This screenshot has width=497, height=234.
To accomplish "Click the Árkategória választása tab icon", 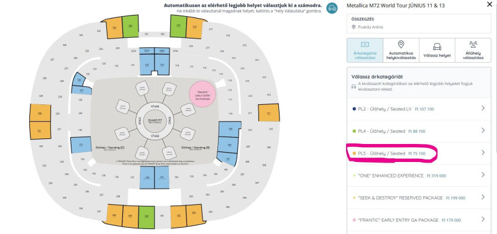I will tap(365, 45).
